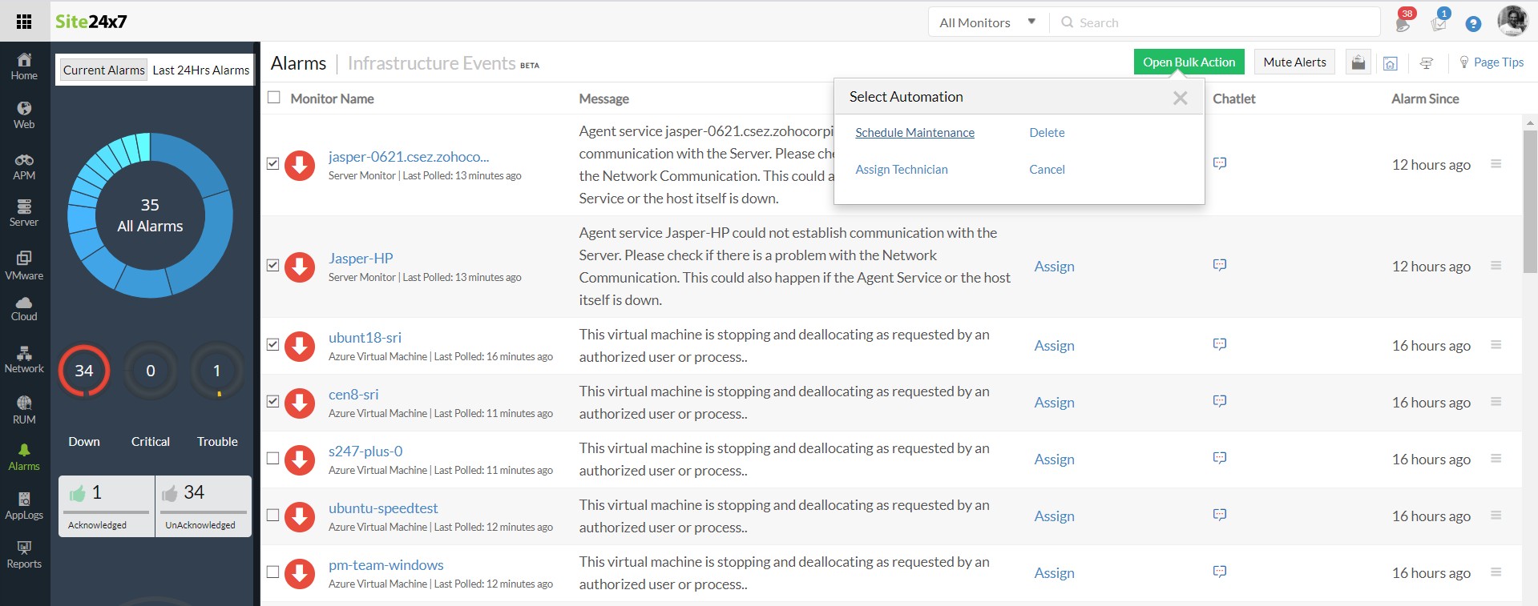Open the Web section in the sidebar
This screenshot has height=606, width=1538.
tap(24, 115)
